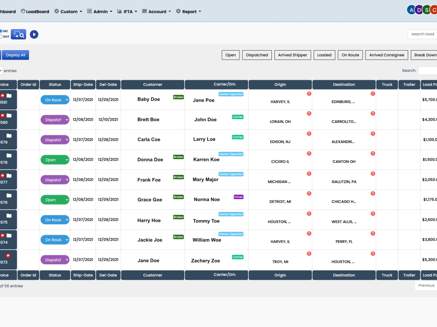Open folder icon in invoice row 579
This screenshot has height=327, width=437.
coord(9,136)
